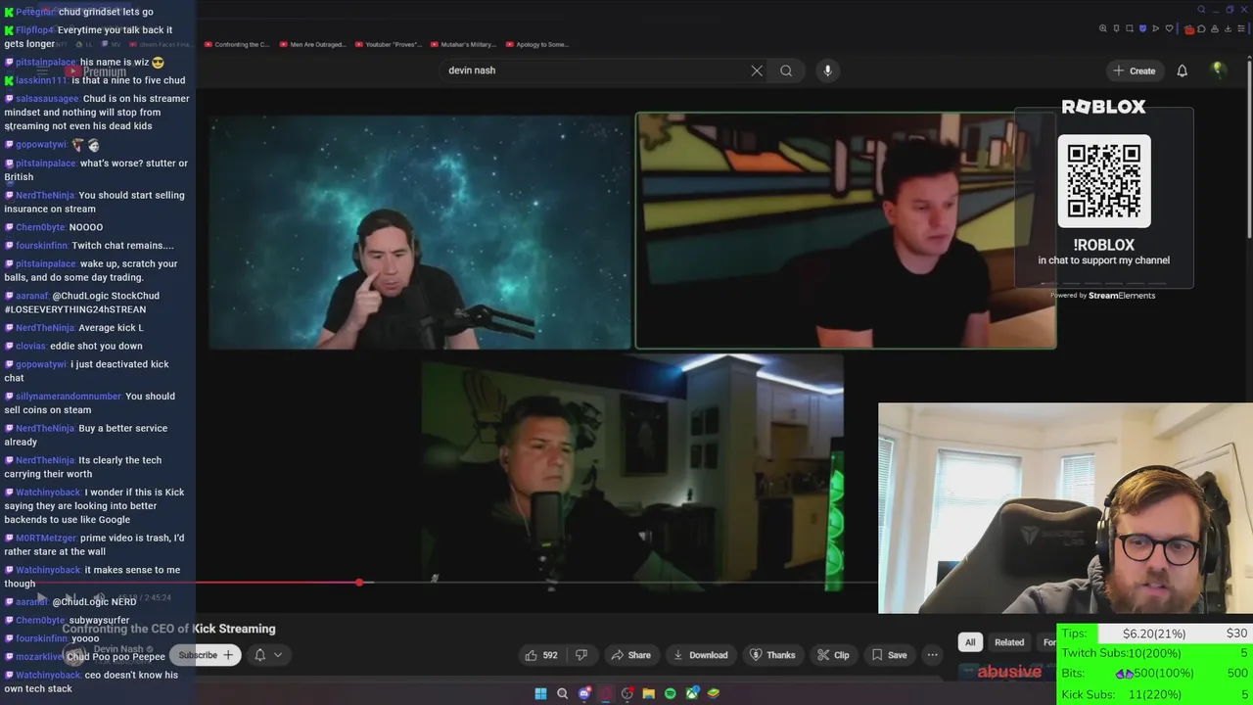Open the browser easy setup sliders icon
This screenshot has width=1253, height=705.
click(1241, 28)
